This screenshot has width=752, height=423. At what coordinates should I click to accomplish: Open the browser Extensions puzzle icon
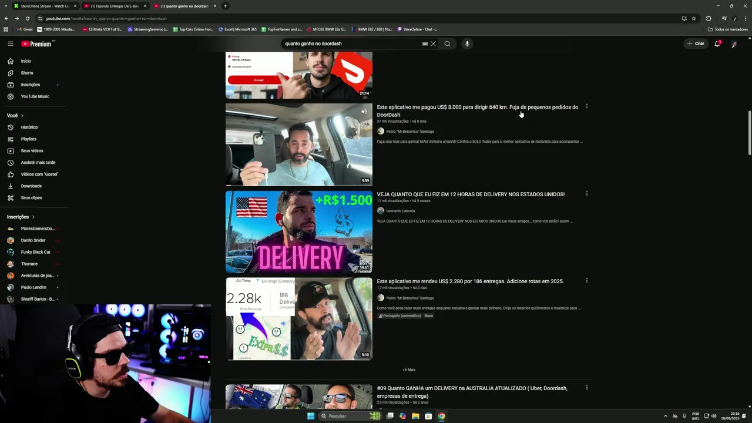[709, 18]
